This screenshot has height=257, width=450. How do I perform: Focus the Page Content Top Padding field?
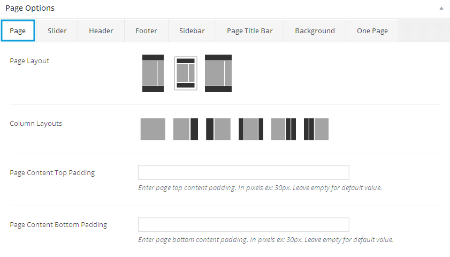[x=243, y=172]
